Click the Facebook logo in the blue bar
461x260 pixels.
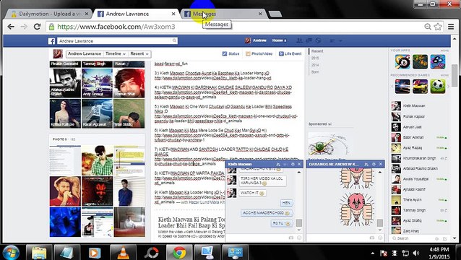(52, 41)
